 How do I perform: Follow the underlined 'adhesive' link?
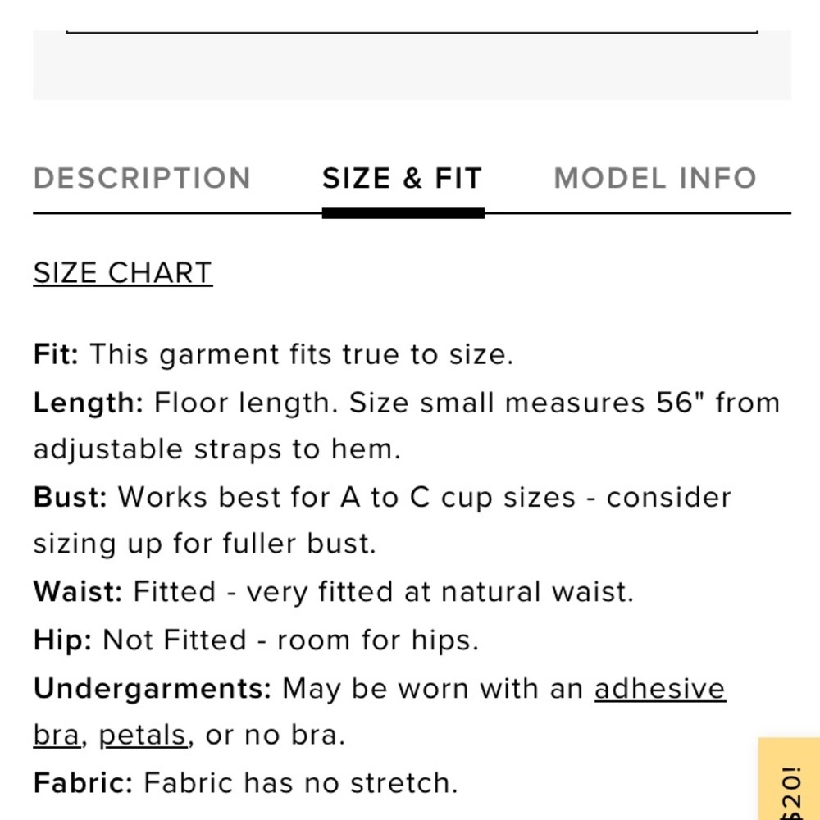pos(660,688)
